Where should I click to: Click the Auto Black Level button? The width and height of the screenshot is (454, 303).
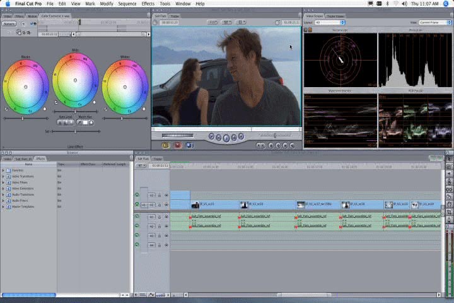click(61, 122)
